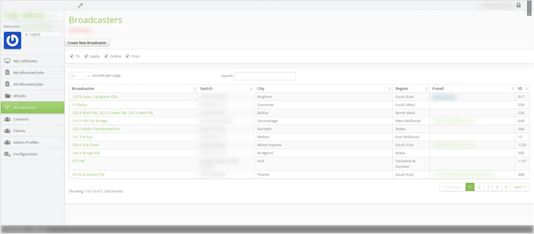Open My Allocated Jobs in sidebar
The image size is (534, 234).
pyautogui.click(x=29, y=73)
